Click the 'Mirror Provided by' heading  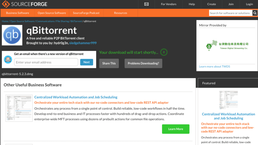pos(213,25)
